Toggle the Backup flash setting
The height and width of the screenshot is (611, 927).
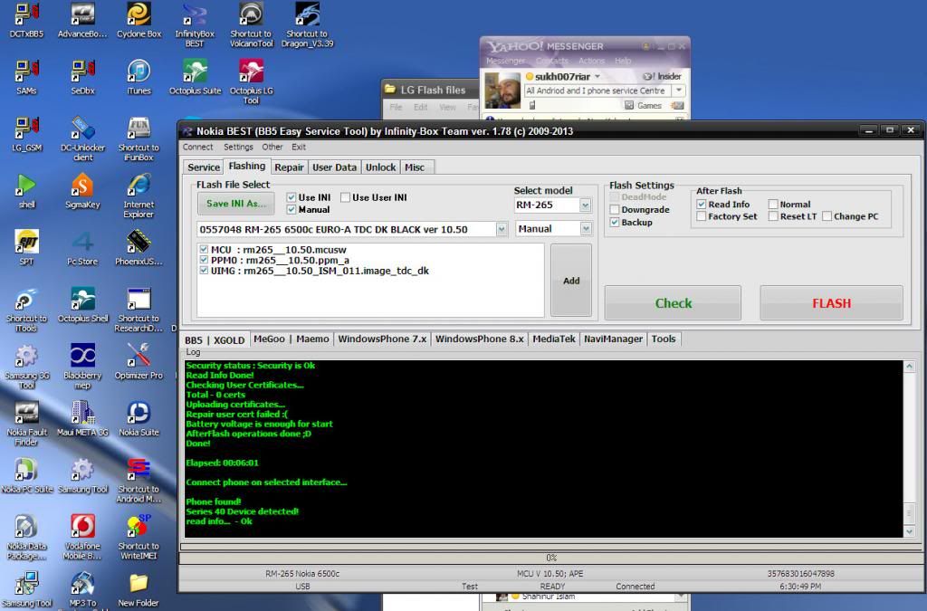click(x=615, y=222)
